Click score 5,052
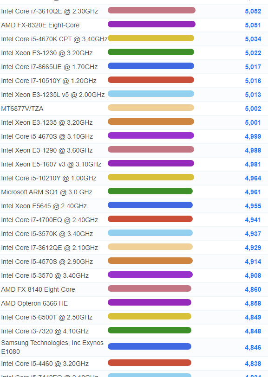 point(253,11)
